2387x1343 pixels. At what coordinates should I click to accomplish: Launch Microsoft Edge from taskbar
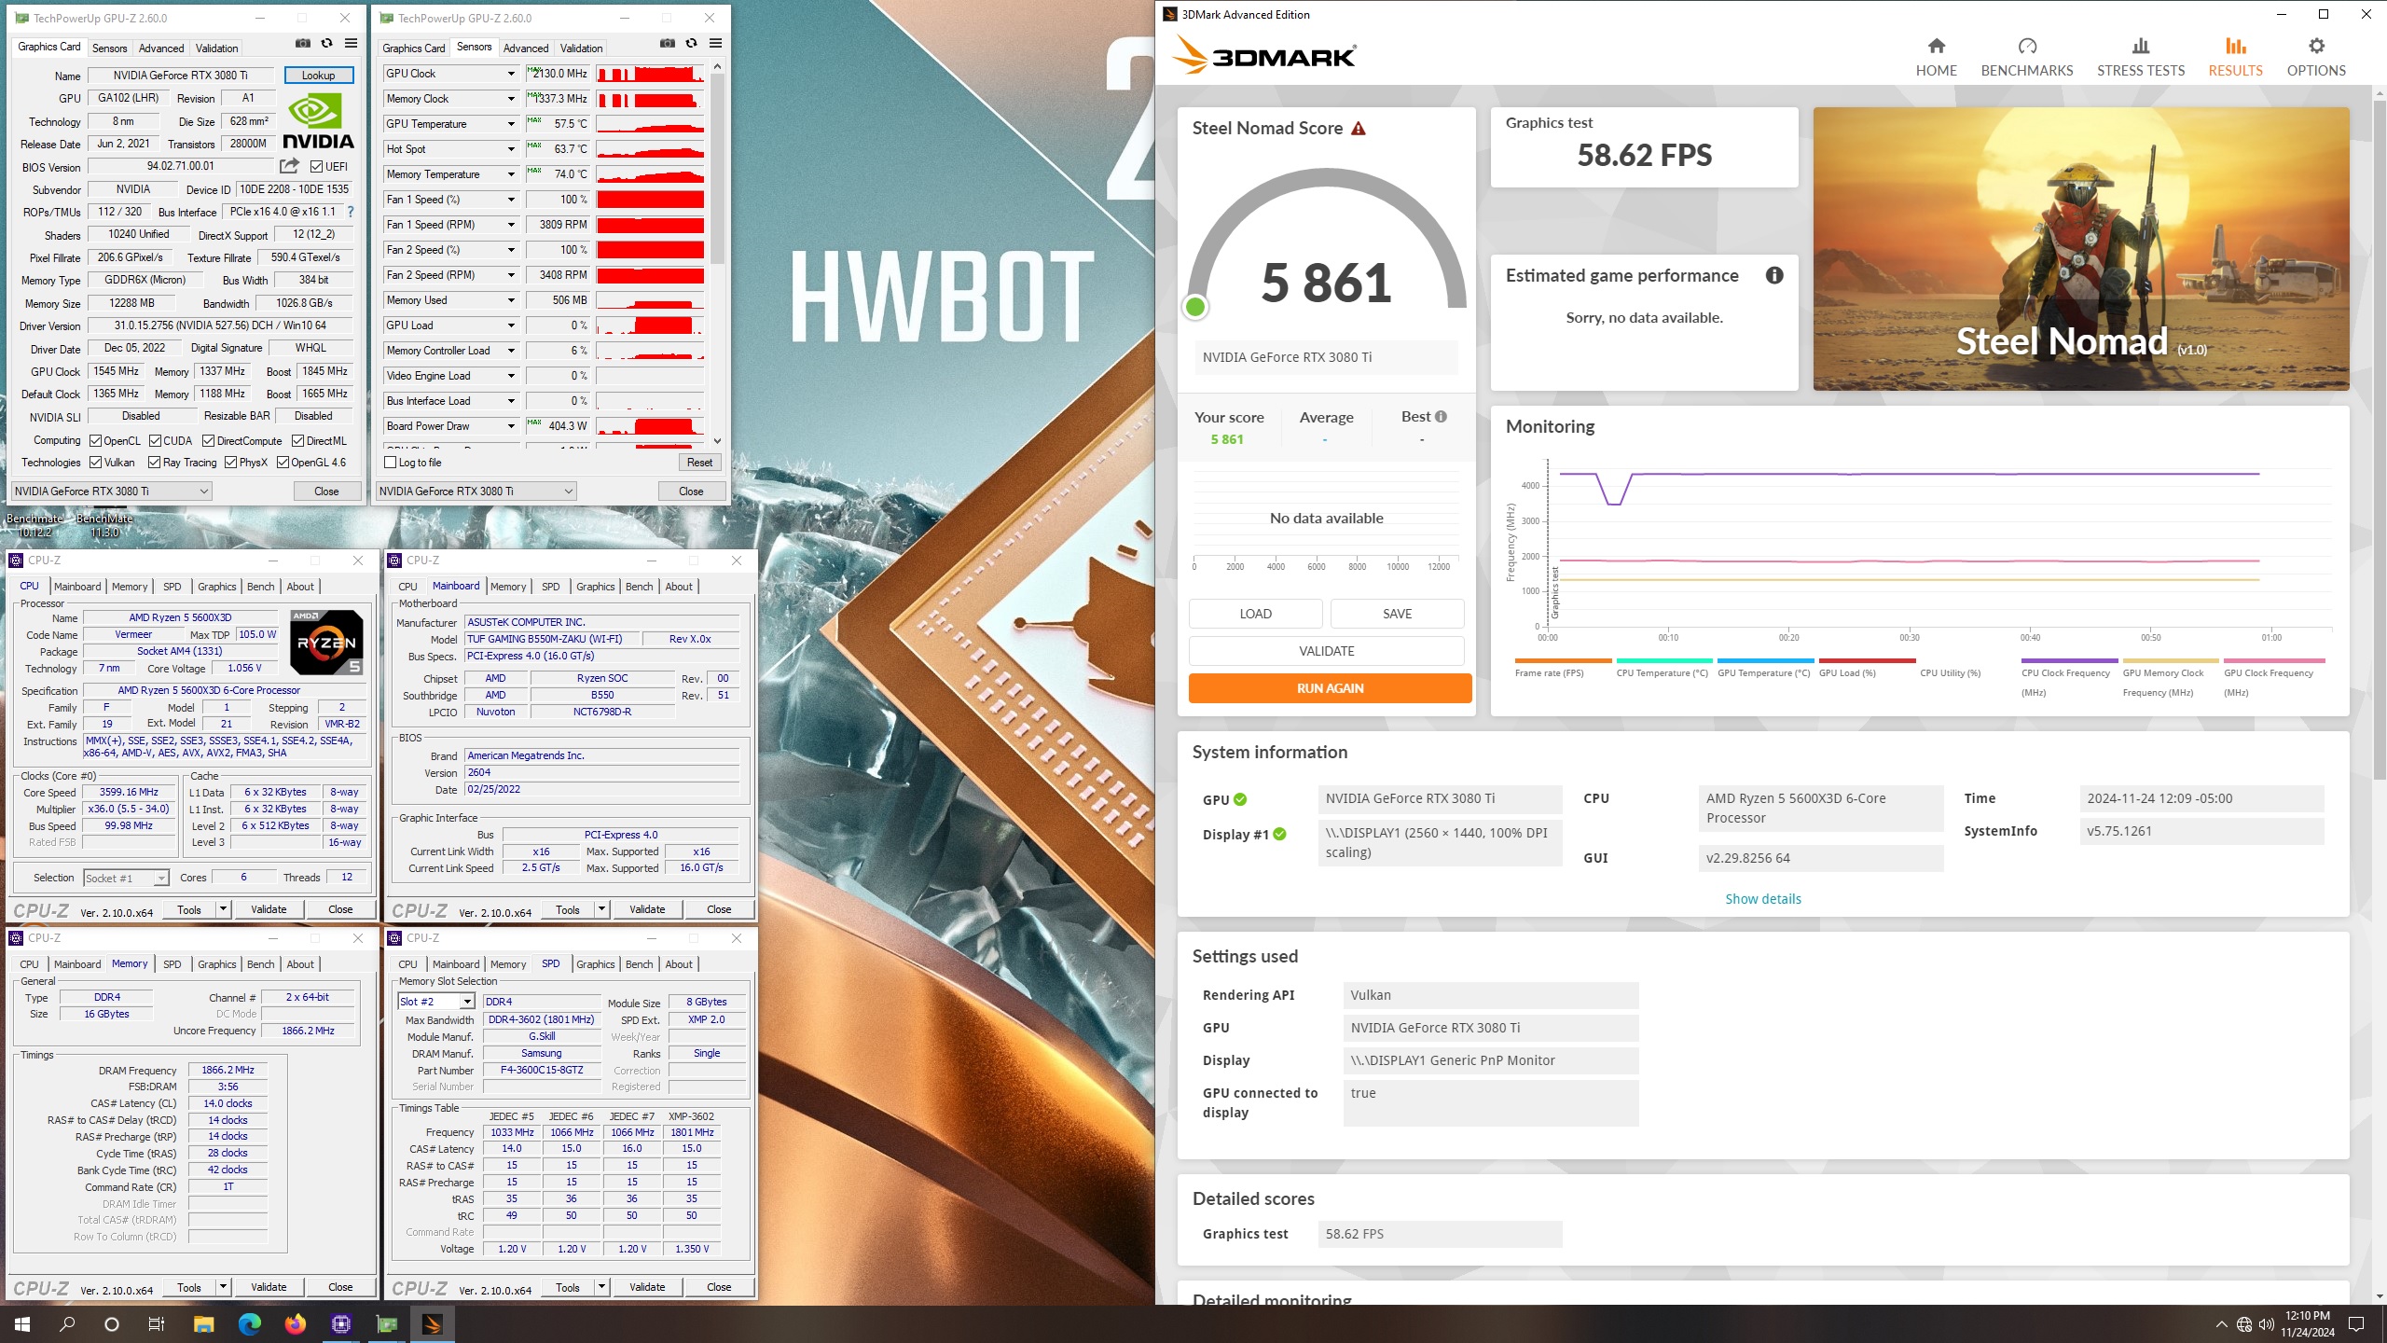[x=249, y=1323]
